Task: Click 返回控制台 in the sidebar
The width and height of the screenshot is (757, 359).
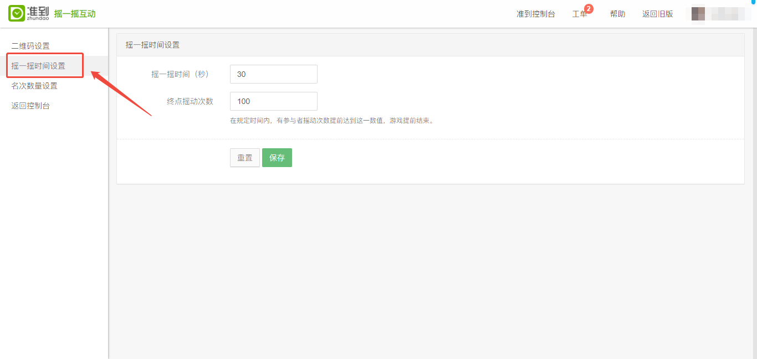Action: tap(30, 106)
